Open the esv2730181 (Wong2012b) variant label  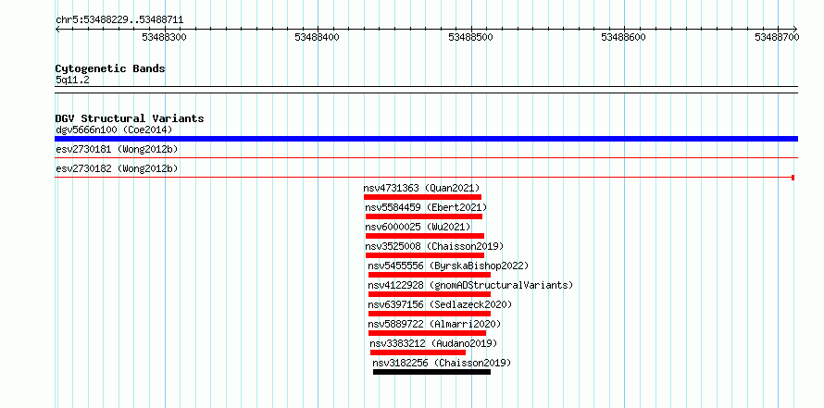coord(117,150)
